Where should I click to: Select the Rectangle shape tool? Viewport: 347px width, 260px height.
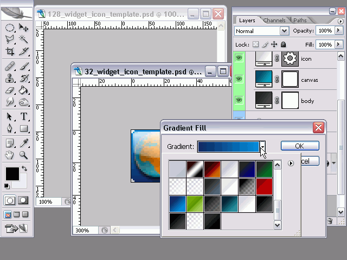click(x=23, y=128)
